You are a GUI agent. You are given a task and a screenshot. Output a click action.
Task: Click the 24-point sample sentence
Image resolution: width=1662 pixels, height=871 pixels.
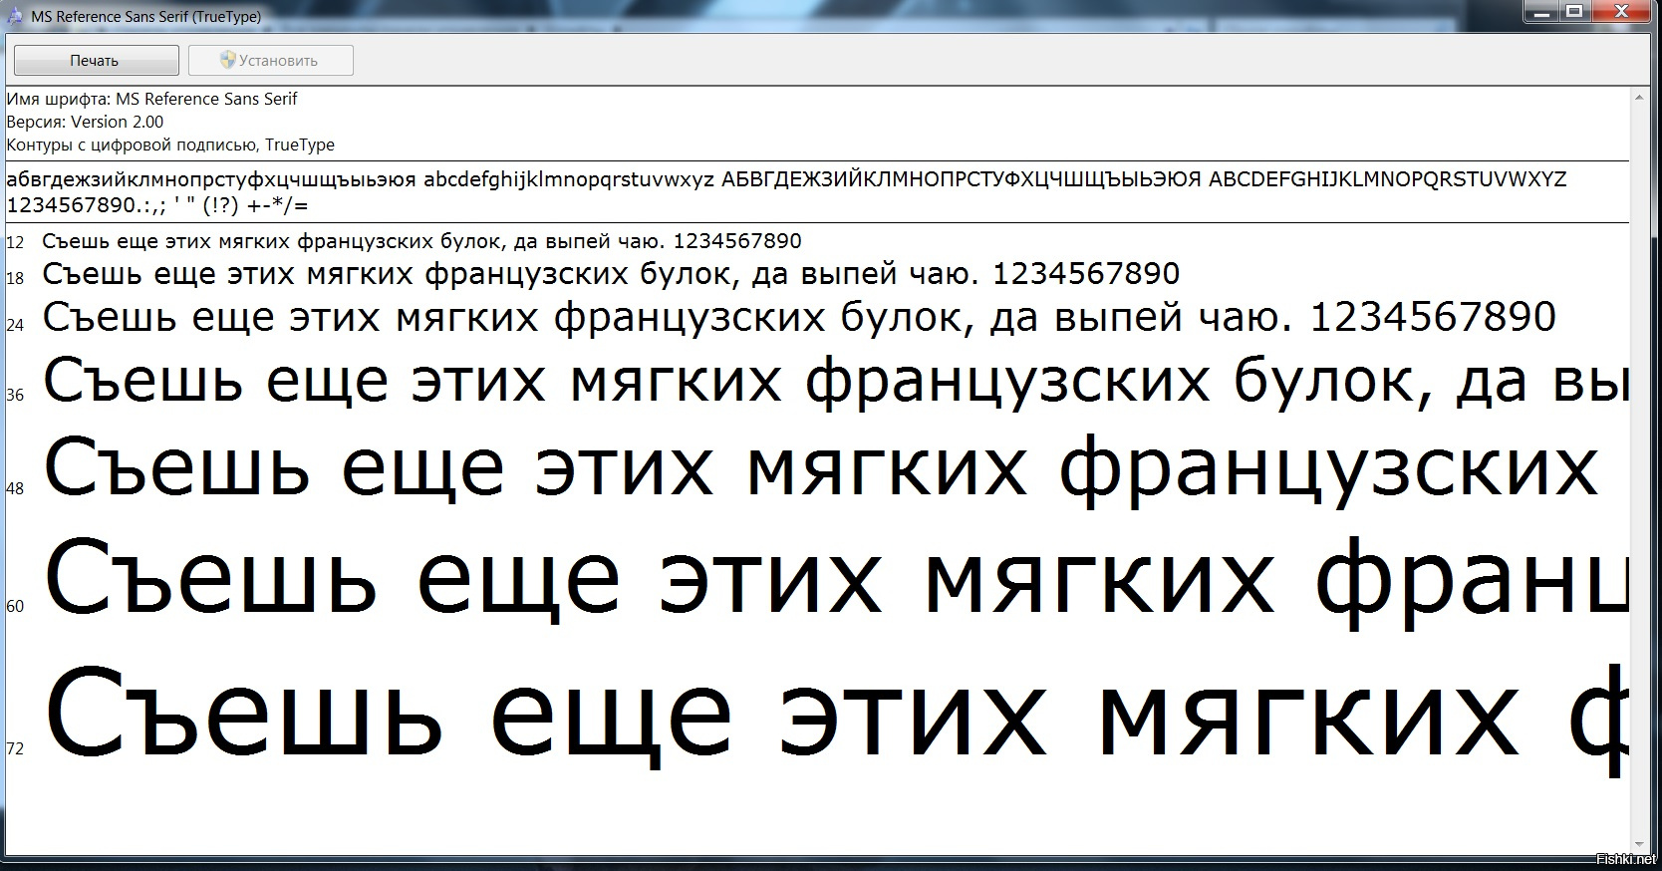click(799, 318)
